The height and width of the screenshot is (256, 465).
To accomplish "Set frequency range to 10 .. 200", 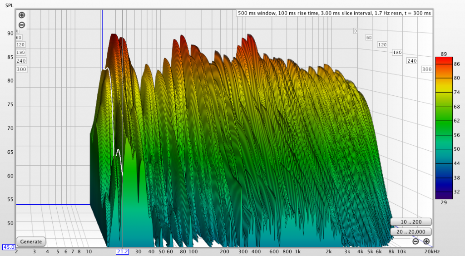I will [x=411, y=222].
